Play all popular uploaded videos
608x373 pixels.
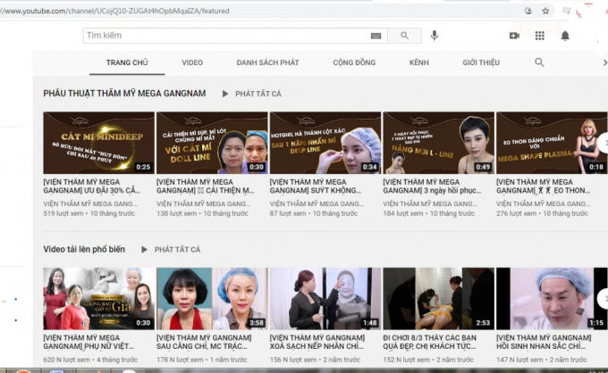click(170, 250)
